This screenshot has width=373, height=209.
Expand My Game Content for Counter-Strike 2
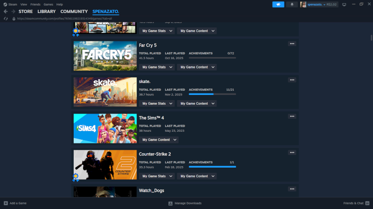tap(197, 176)
